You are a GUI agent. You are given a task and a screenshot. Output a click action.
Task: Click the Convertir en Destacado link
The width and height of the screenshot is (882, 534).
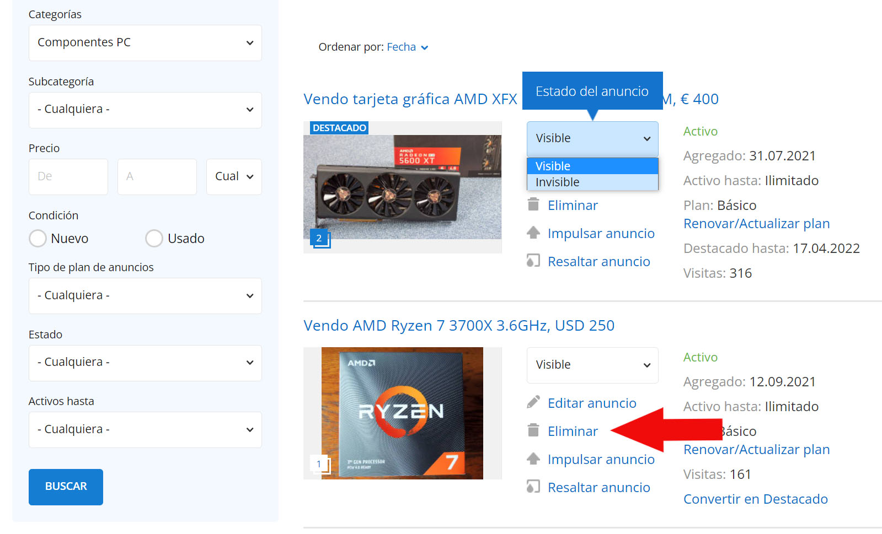(x=756, y=499)
